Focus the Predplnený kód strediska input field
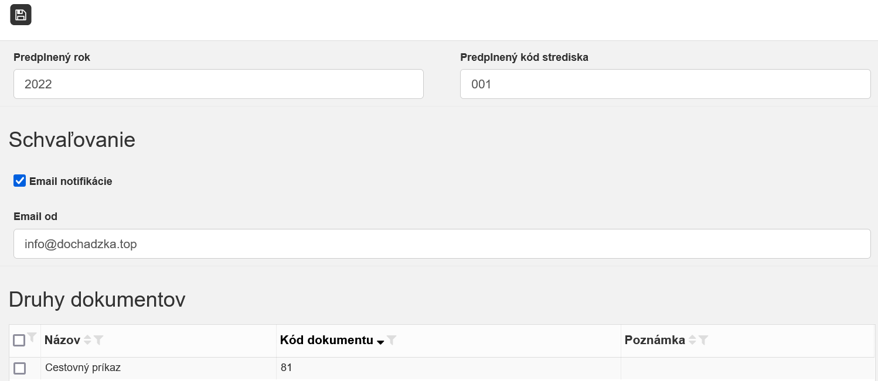 [665, 84]
